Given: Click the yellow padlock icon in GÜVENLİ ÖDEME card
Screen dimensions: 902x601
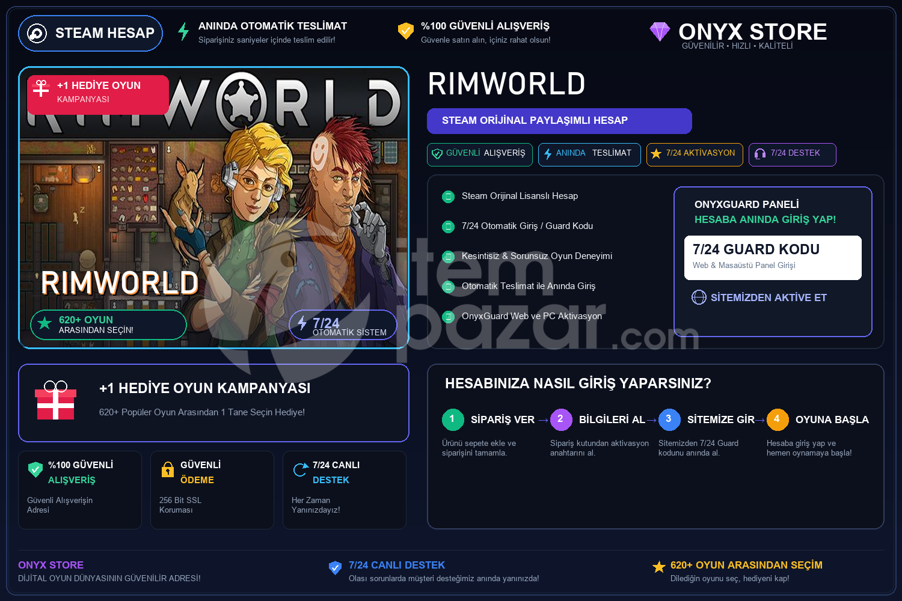Looking at the screenshot, I should click(168, 469).
